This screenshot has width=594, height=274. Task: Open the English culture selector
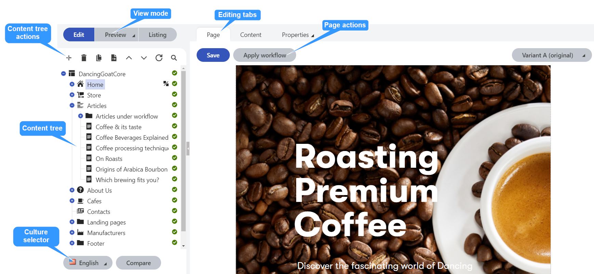pos(88,263)
